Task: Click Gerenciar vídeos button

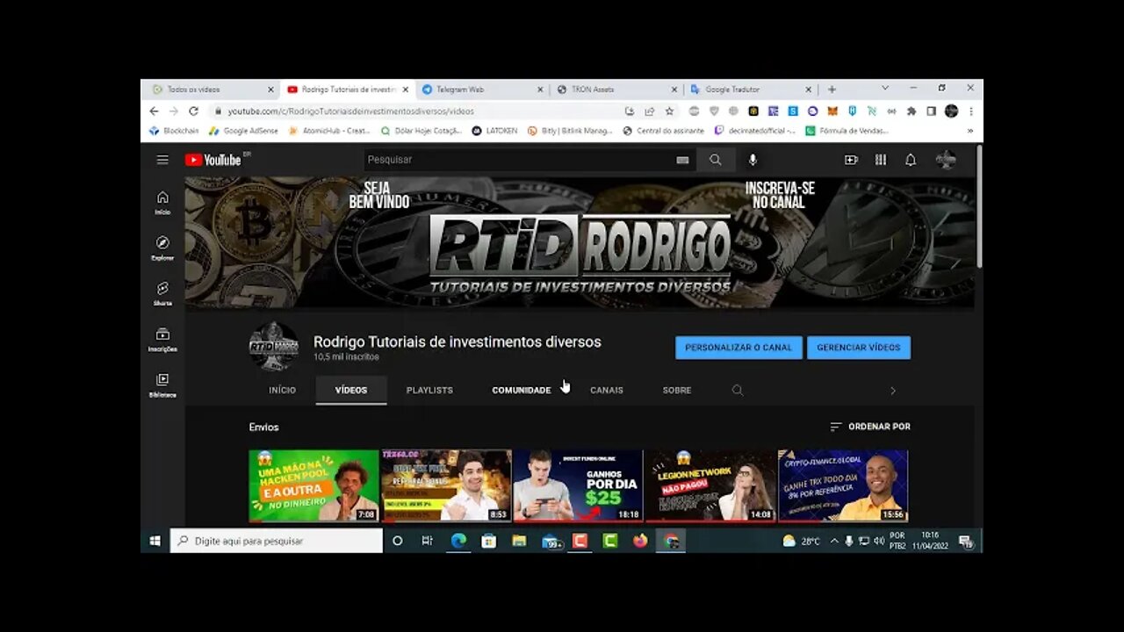Action: coord(859,348)
